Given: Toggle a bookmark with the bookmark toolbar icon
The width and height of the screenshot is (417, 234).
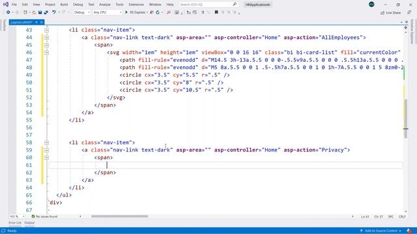Looking at the screenshot, I should [x=216, y=12].
